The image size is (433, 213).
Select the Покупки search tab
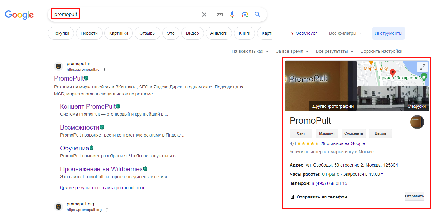(61, 33)
